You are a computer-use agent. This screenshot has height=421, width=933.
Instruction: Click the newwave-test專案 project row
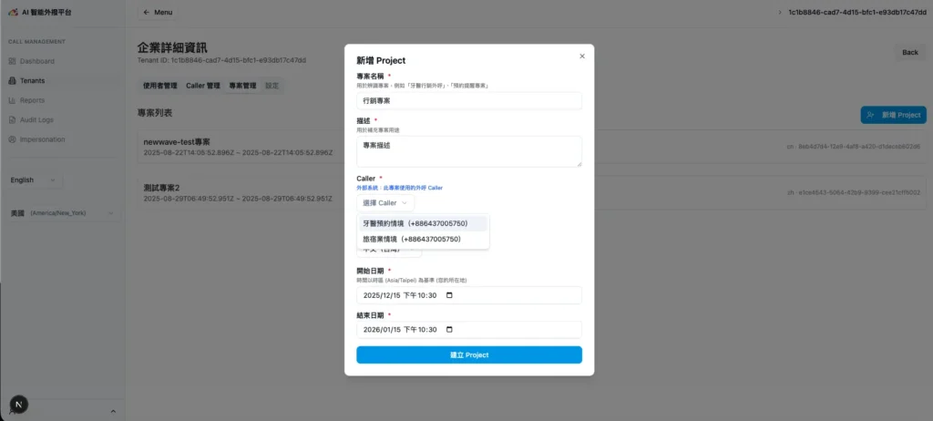[x=531, y=147]
